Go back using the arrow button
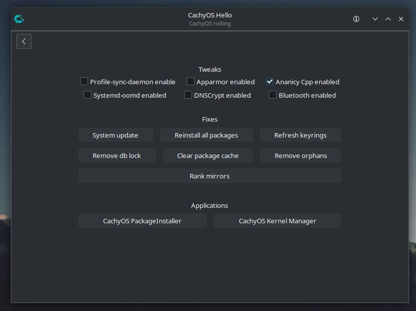416x311 pixels. click(24, 41)
